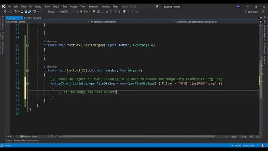Click the notifications icon in the status bar
Viewport: 268px width, 151px height.
click(263, 146)
